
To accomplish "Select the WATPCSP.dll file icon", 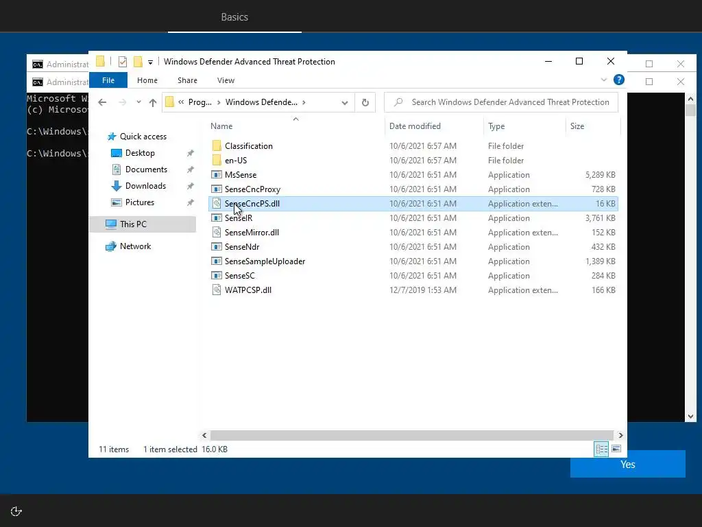I will pyautogui.click(x=217, y=290).
